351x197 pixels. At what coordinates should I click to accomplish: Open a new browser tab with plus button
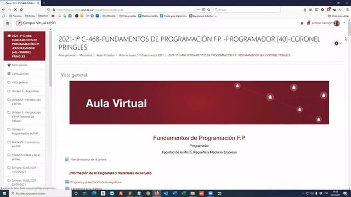click(44, 3)
